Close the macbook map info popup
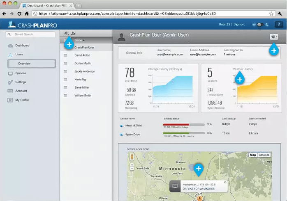 point(225,183)
